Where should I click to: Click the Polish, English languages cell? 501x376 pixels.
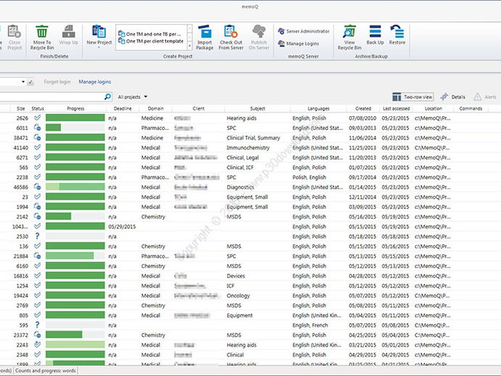[x=309, y=177]
